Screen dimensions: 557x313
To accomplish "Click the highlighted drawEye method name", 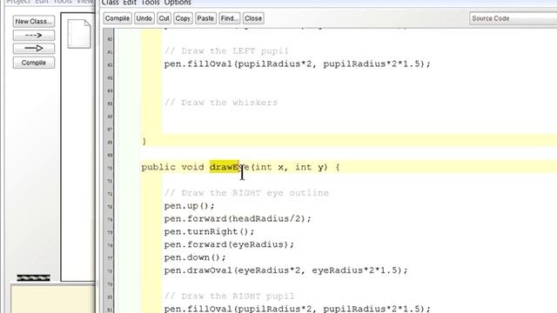I will pos(229,167).
